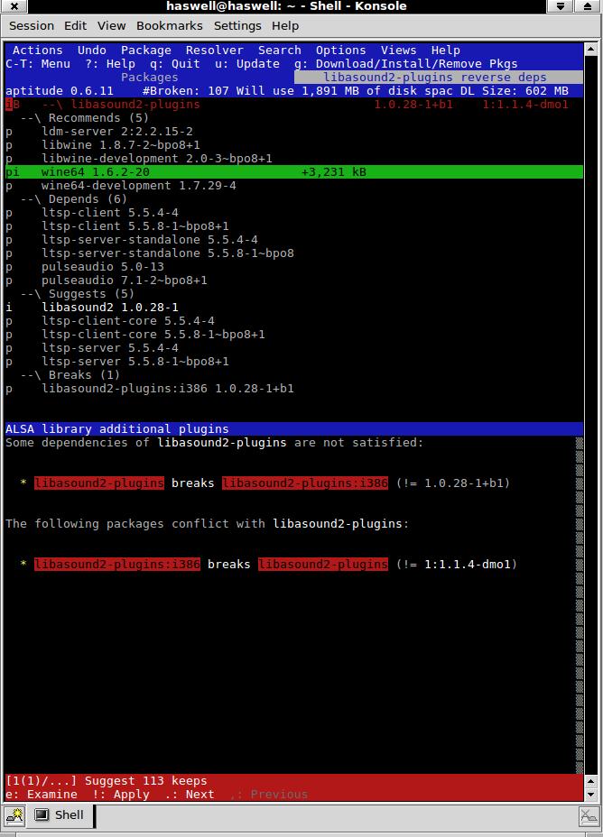
Task: Select libwine 1.8.7-2~bpo8+1 package
Action: click(x=293, y=144)
